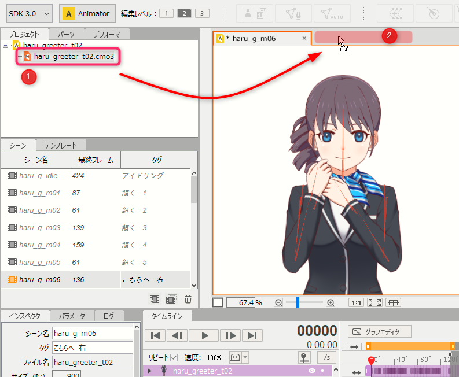The width and height of the screenshot is (459, 377).
Task: Click the ファイル名 field
Action: (93, 362)
